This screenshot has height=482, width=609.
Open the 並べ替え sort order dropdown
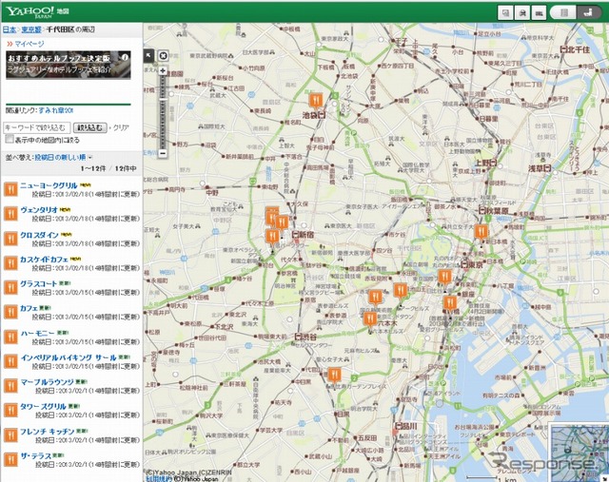pyautogui.click(x=64, y=158)
